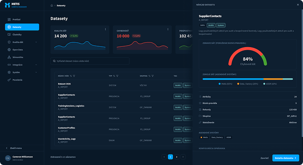Viewport: 303px width, 165px height.
Task: Open Detaily datasetu button
Action: tap(286, 158)
